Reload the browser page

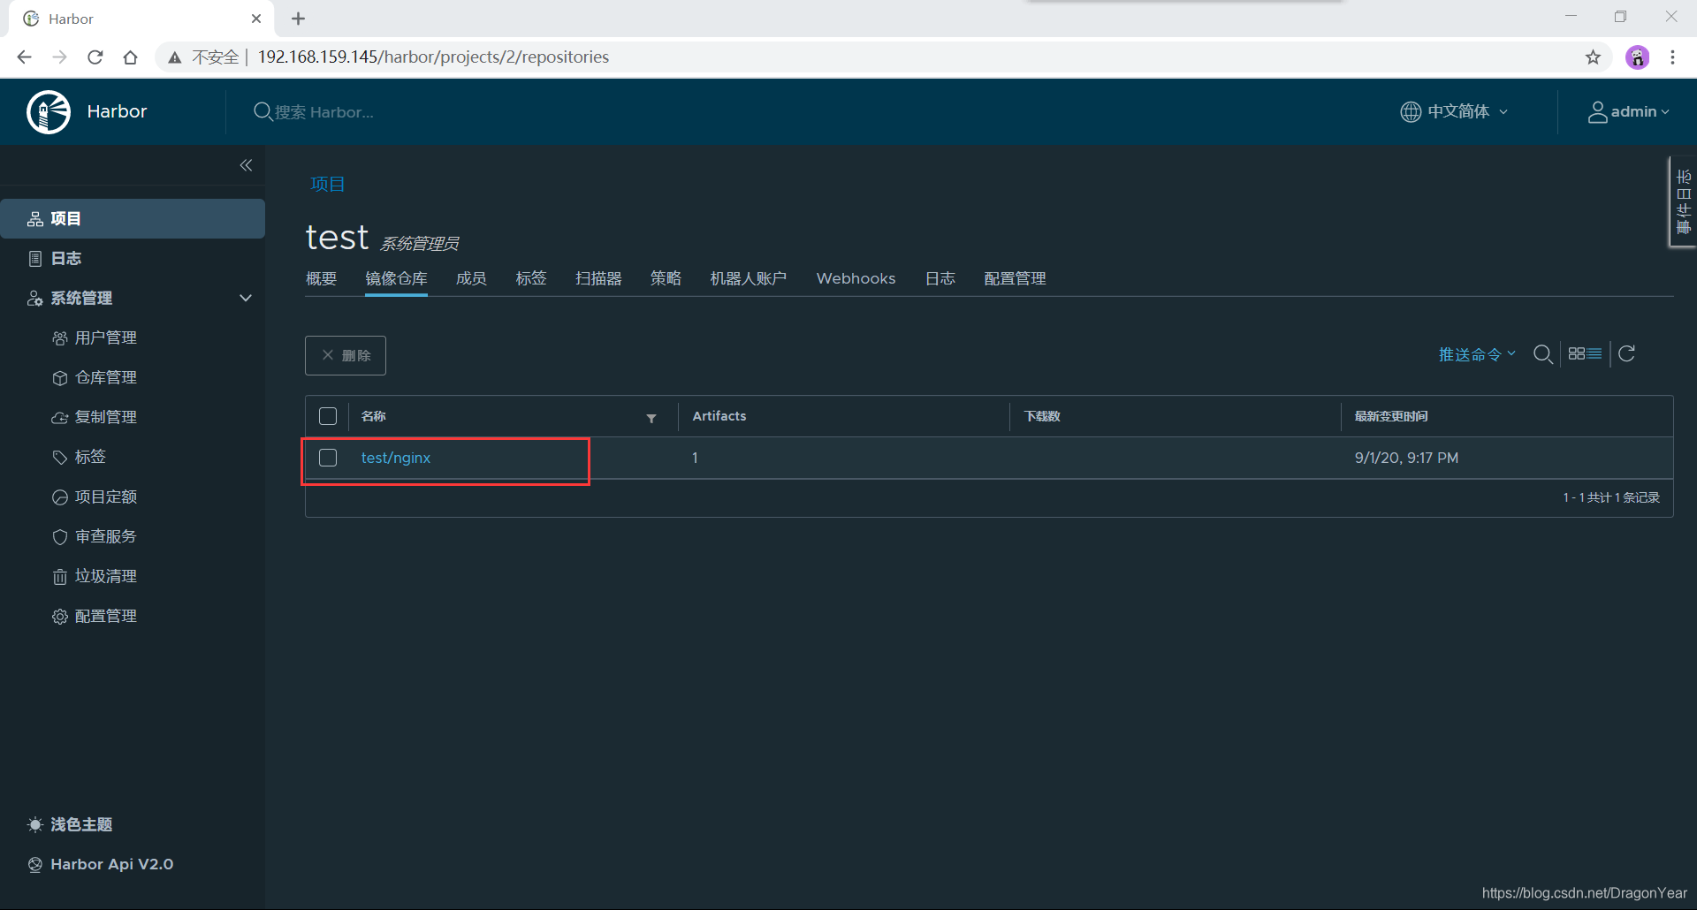tap(95, 57)
